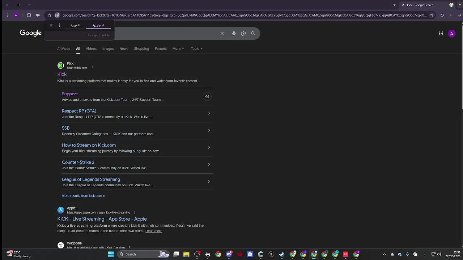Viewport: 463px width, 260px height.
Task: Show hidden system tray icons
Action: [384, 254]
